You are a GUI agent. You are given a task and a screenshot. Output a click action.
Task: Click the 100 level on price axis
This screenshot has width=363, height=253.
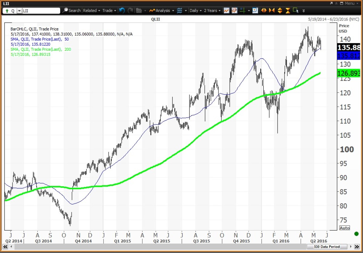347,149
